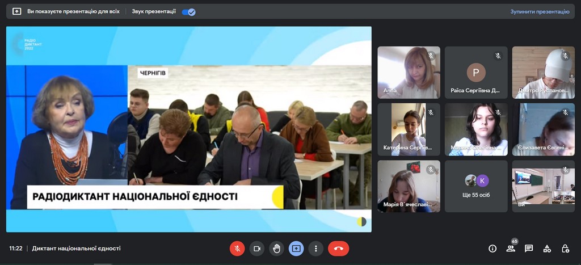The width and height of the screenshot is (581, 265).
Task: Open the chat panel
Action: coord(529,249)
